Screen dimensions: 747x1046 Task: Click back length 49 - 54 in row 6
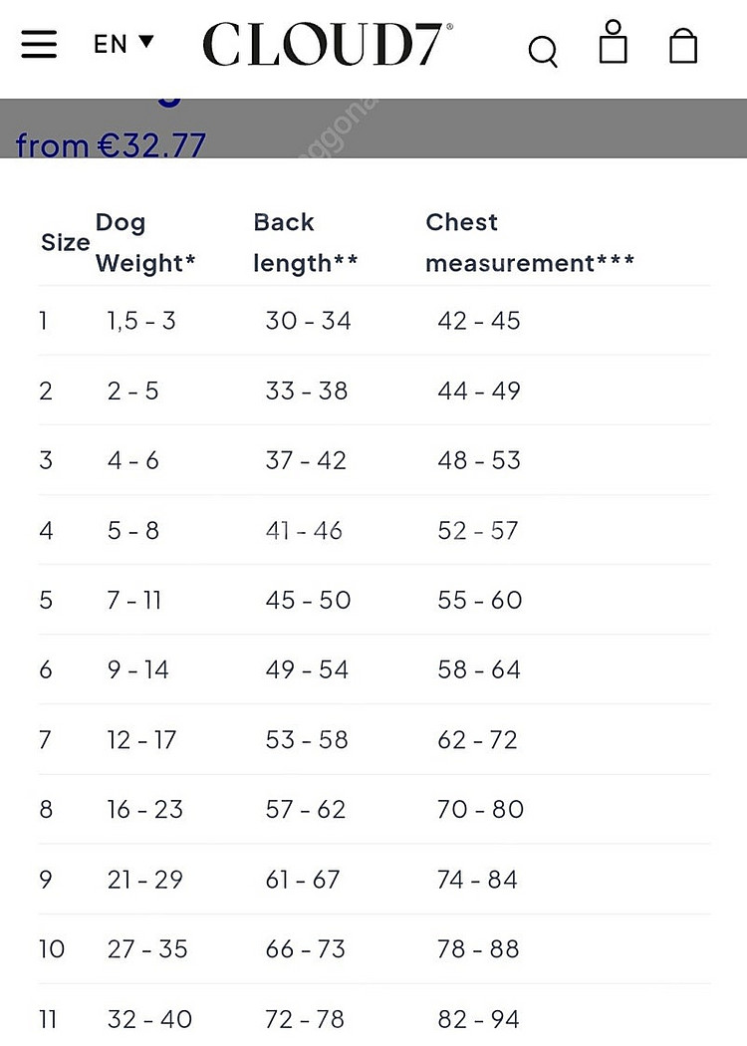point(307,669)
